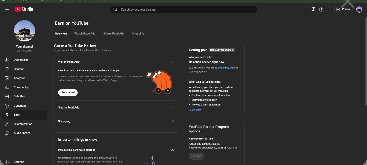Viewport: 367px width, 165px height.
Task: Click 'No action needed right now' text
Action: (x=207, y=62)
